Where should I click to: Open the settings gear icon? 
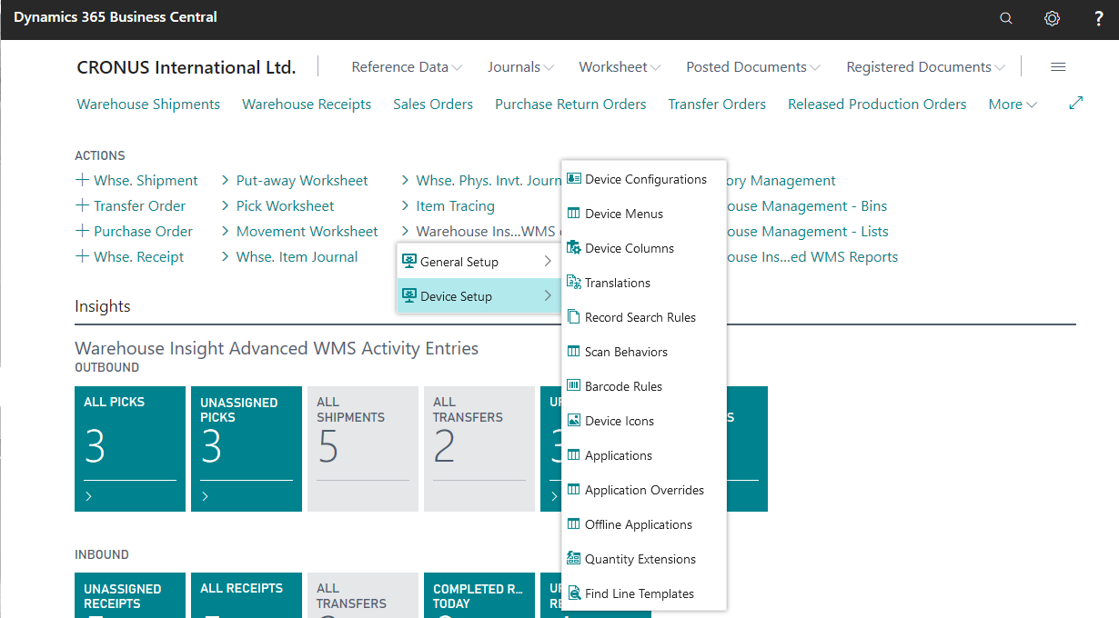click(x=1053, y=18)
